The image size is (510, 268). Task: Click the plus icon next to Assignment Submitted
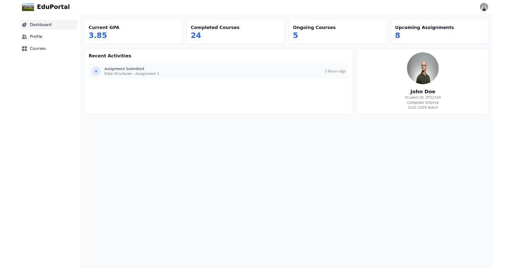[x=96, y=71]
